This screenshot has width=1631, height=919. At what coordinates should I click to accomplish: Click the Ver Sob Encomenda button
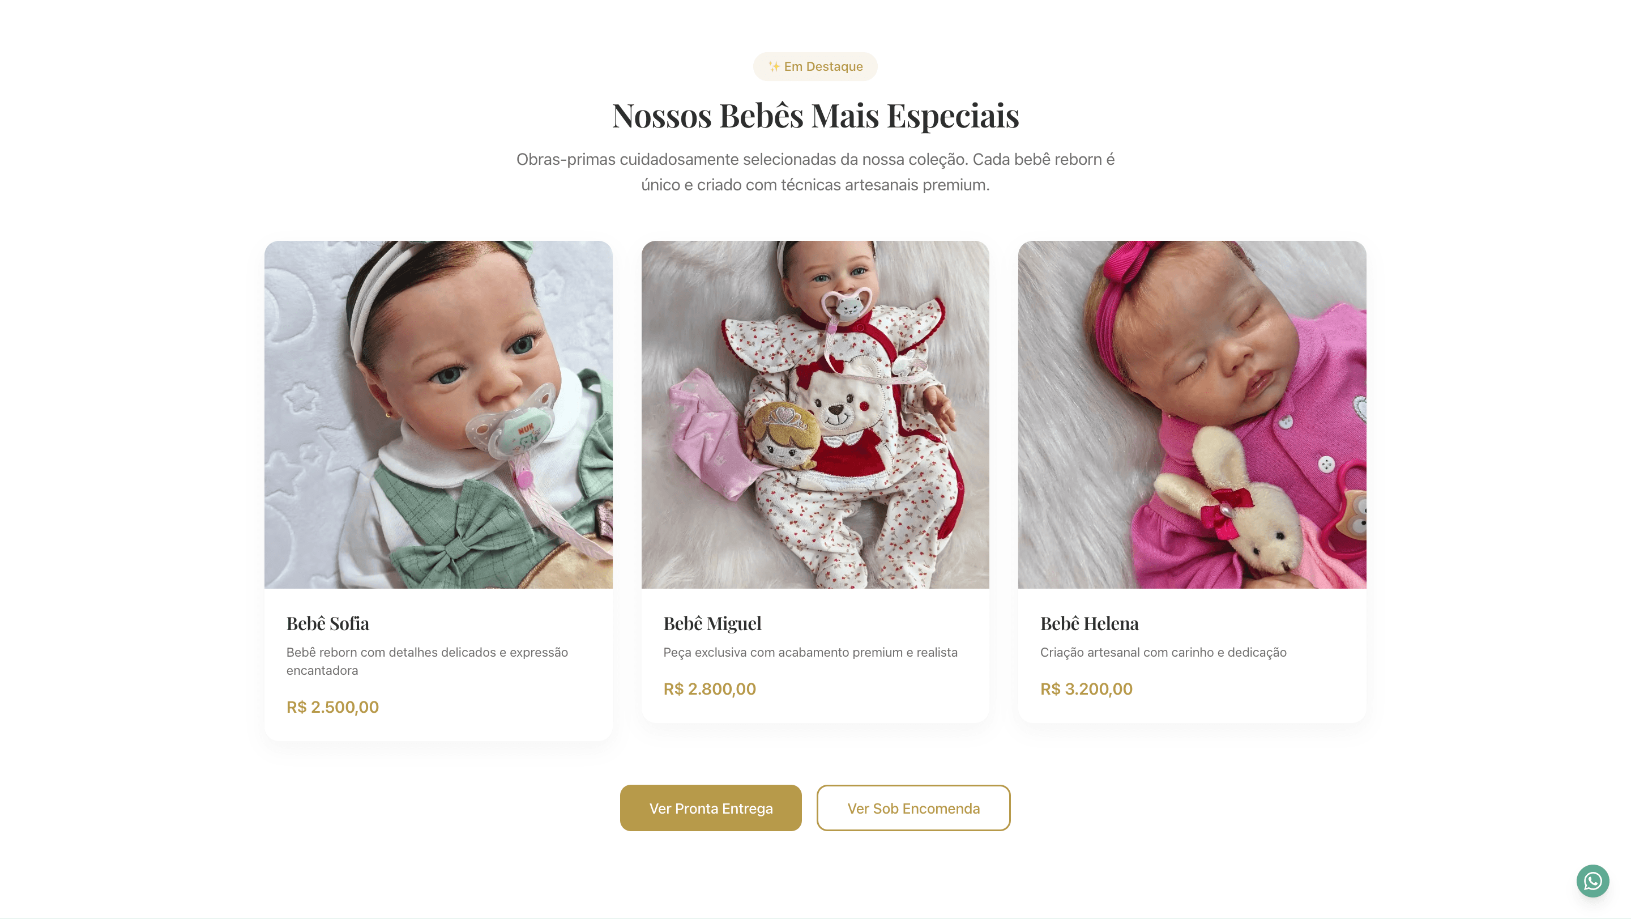[x=913, y=808]
